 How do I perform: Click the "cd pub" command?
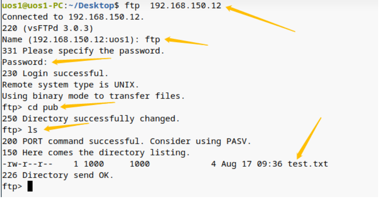[43, 107]
